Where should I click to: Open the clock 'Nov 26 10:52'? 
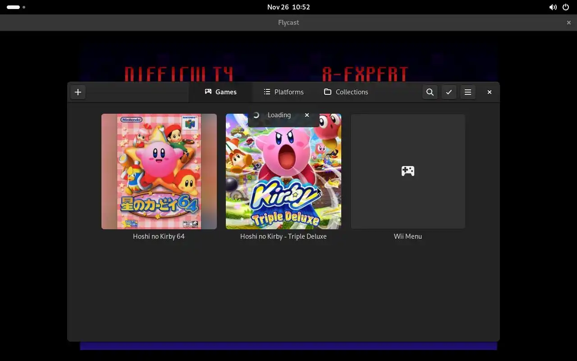[x=288, y=7]
